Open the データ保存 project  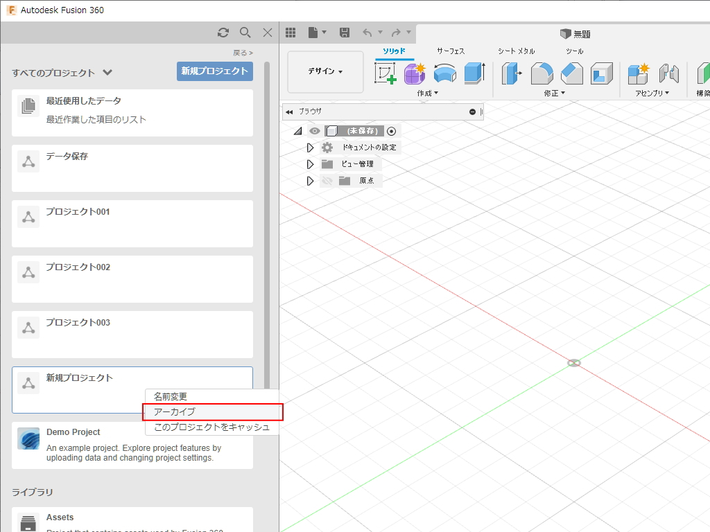click(132, 168)
